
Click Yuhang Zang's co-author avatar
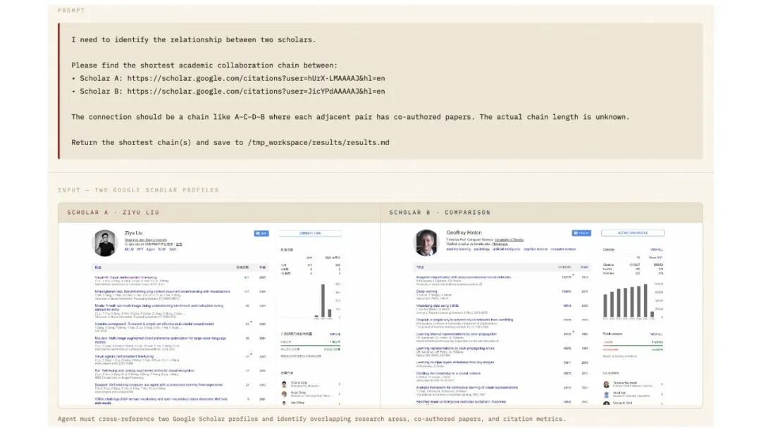(x=284, y=384)
